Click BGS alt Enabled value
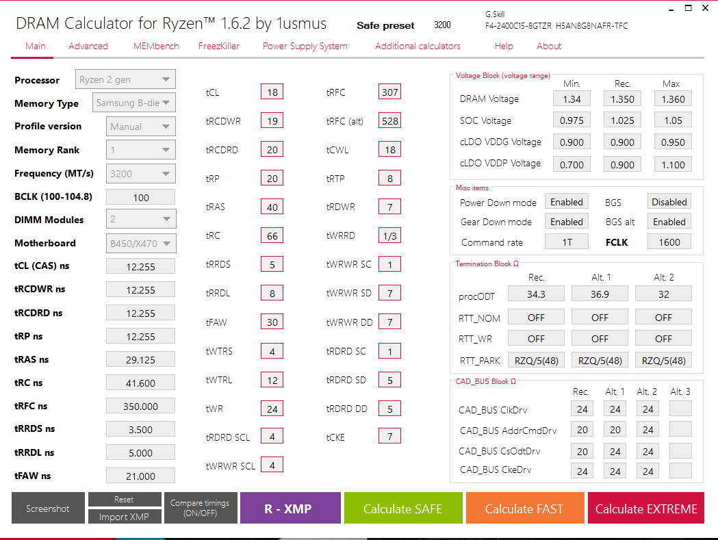Screen dimensions: 718x540 (x=669, y=222)
